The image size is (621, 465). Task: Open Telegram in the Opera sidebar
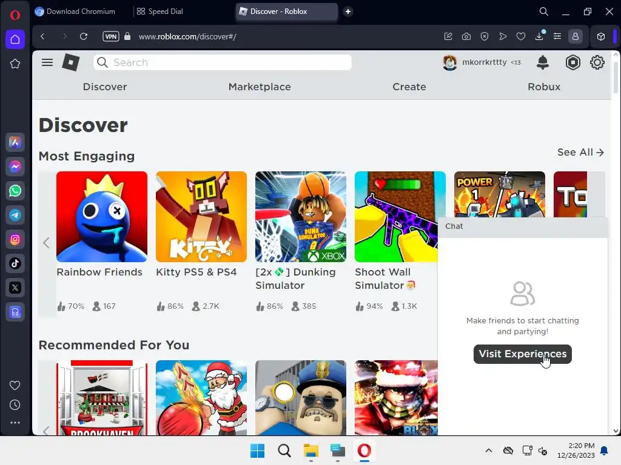point(15,215)
